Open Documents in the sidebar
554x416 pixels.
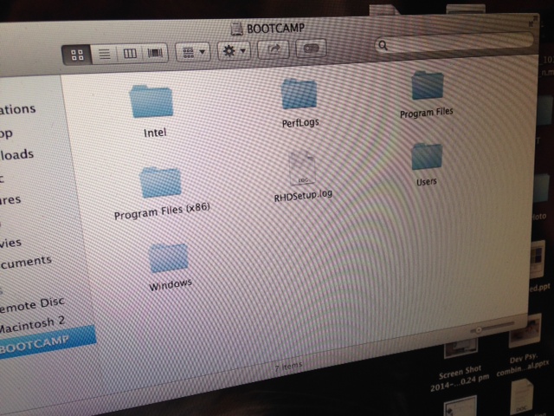pyautogui.click(x=26, y=263)
